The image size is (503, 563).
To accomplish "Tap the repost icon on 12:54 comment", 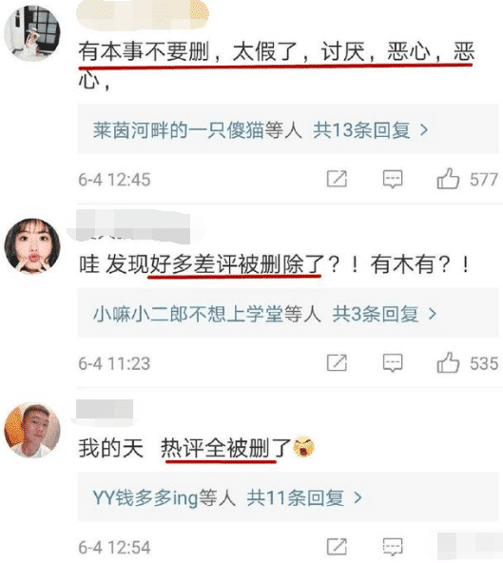I will [337, 547].
